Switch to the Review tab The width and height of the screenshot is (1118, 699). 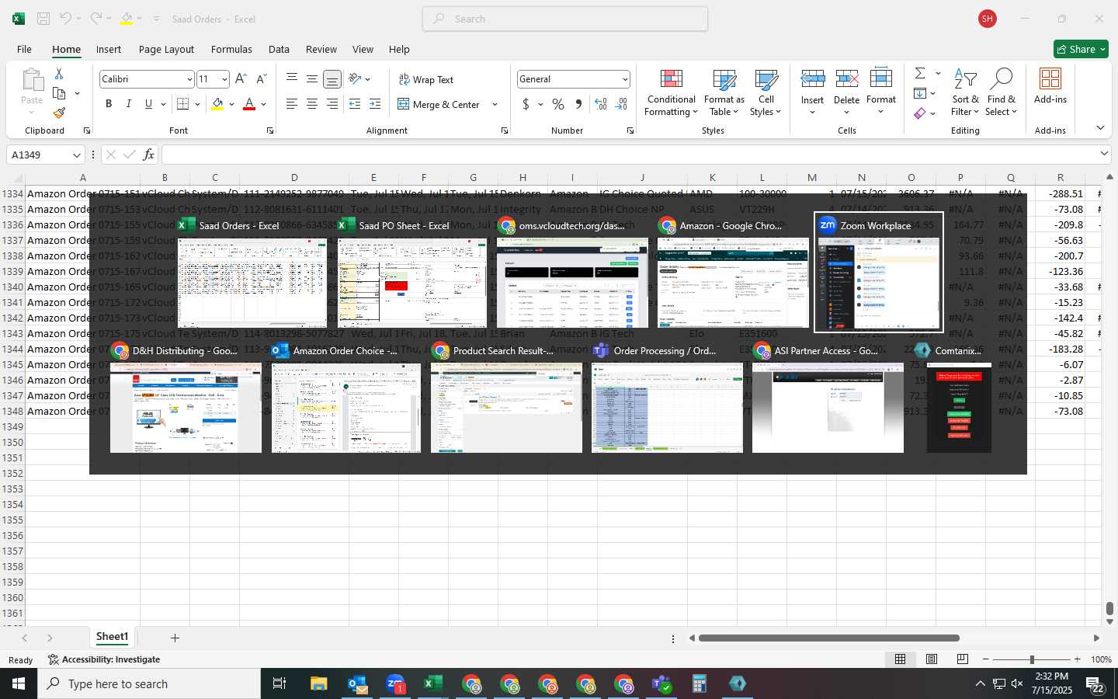(x=321, y=49)
